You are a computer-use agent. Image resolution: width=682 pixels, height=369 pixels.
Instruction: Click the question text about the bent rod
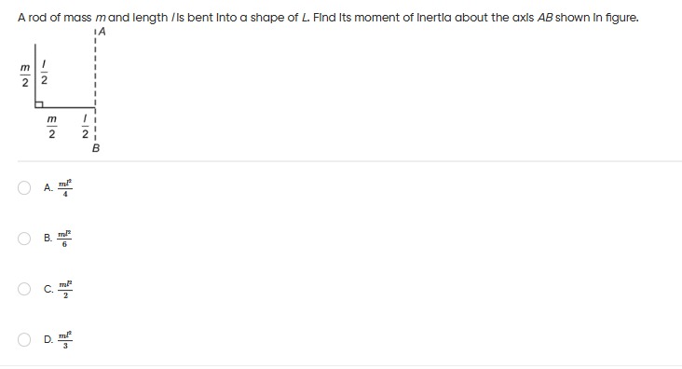[328, 18]
